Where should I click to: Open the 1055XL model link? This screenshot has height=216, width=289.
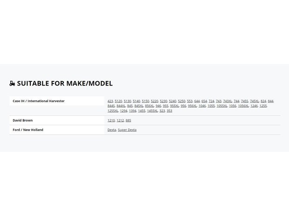pos(222,106)
